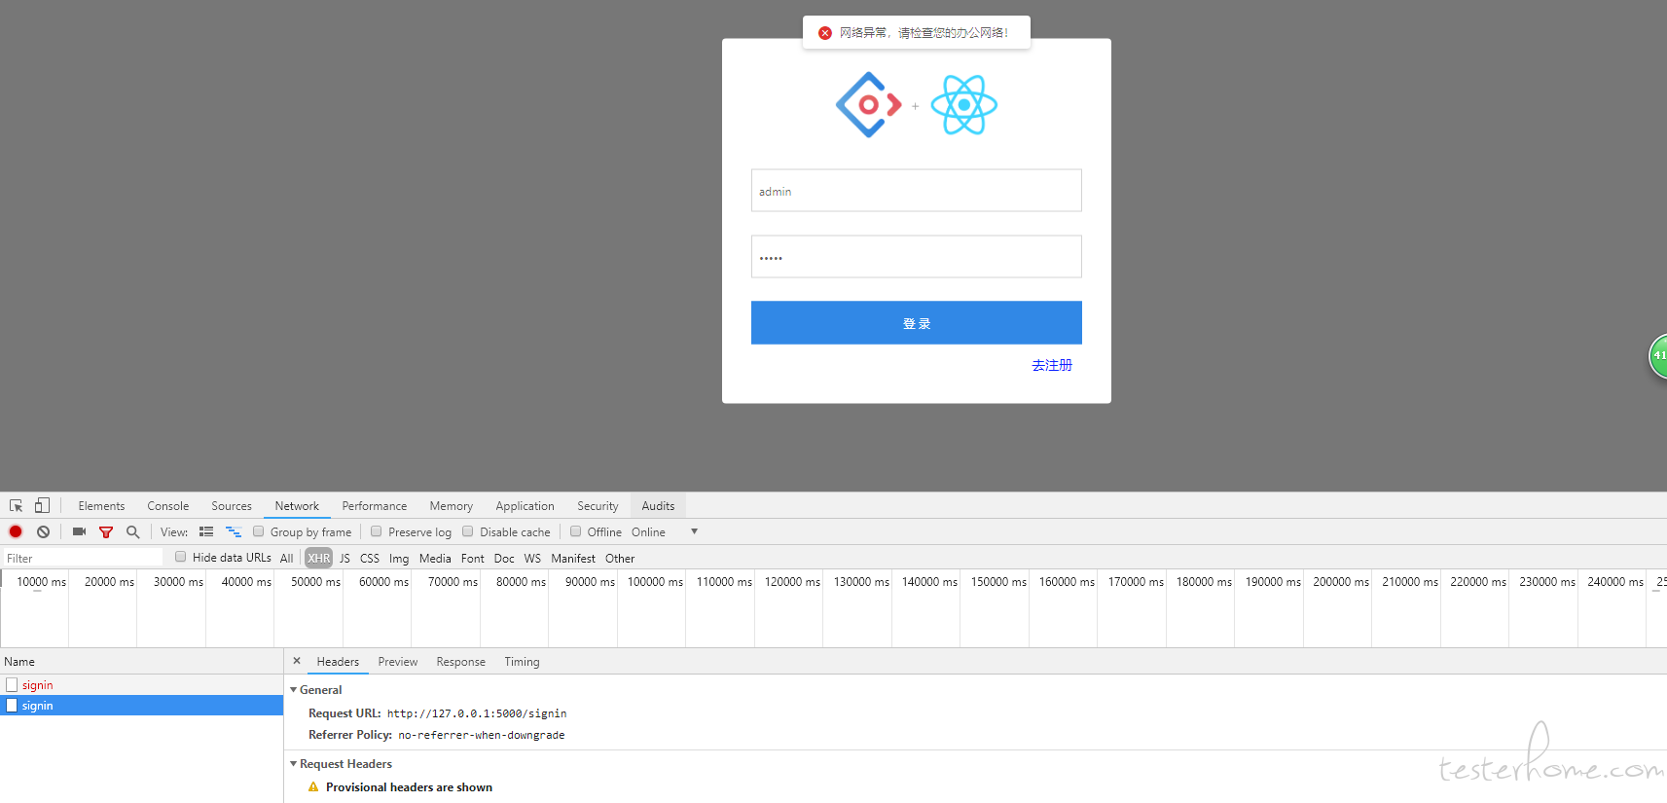Image resolution: width=1667 pixels, height=803 pixels.
Task: Open the Sources tab
Action: pos(232,506)
